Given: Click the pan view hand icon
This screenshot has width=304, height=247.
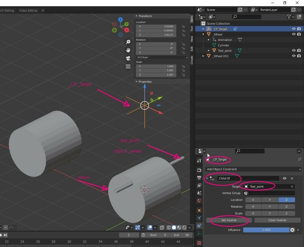Looking at the screenshot, I should 128,50.
